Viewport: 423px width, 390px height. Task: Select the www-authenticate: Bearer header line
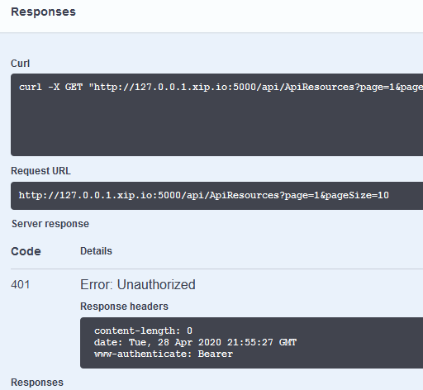(164, 354)
